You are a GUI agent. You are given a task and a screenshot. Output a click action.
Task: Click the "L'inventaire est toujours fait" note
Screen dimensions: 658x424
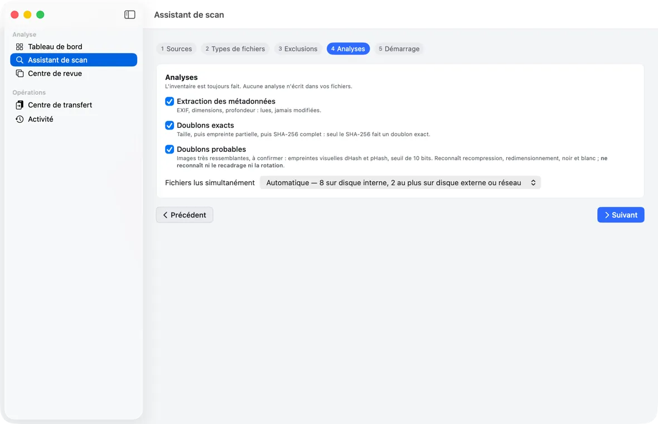click(x=259, y=86)
